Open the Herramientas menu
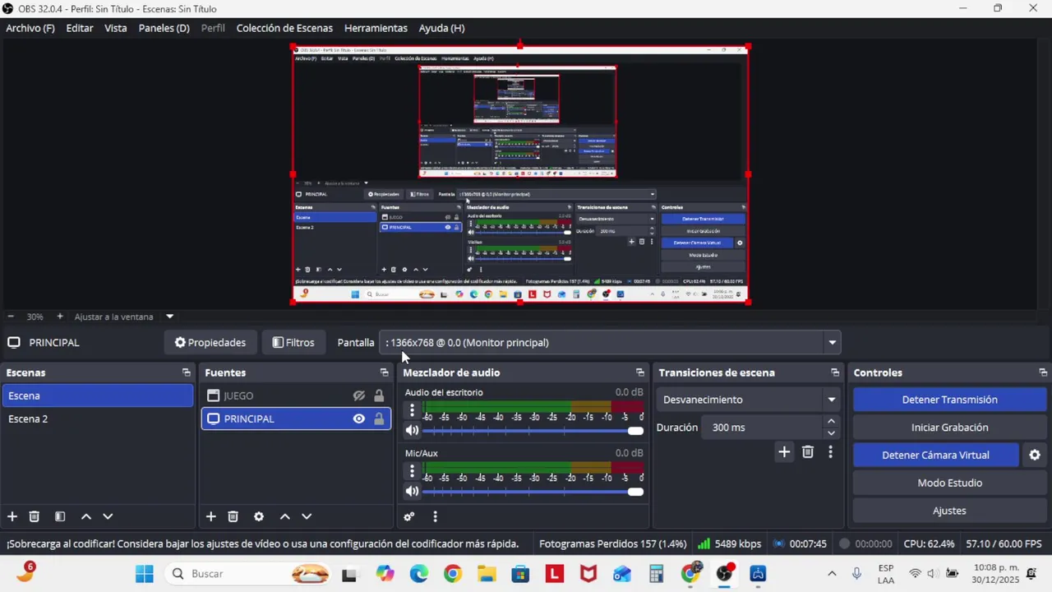1052x592 pixels. [x=376, y=28]
